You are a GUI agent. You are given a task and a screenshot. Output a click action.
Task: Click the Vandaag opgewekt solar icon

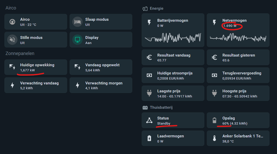(x=77, y=67)
